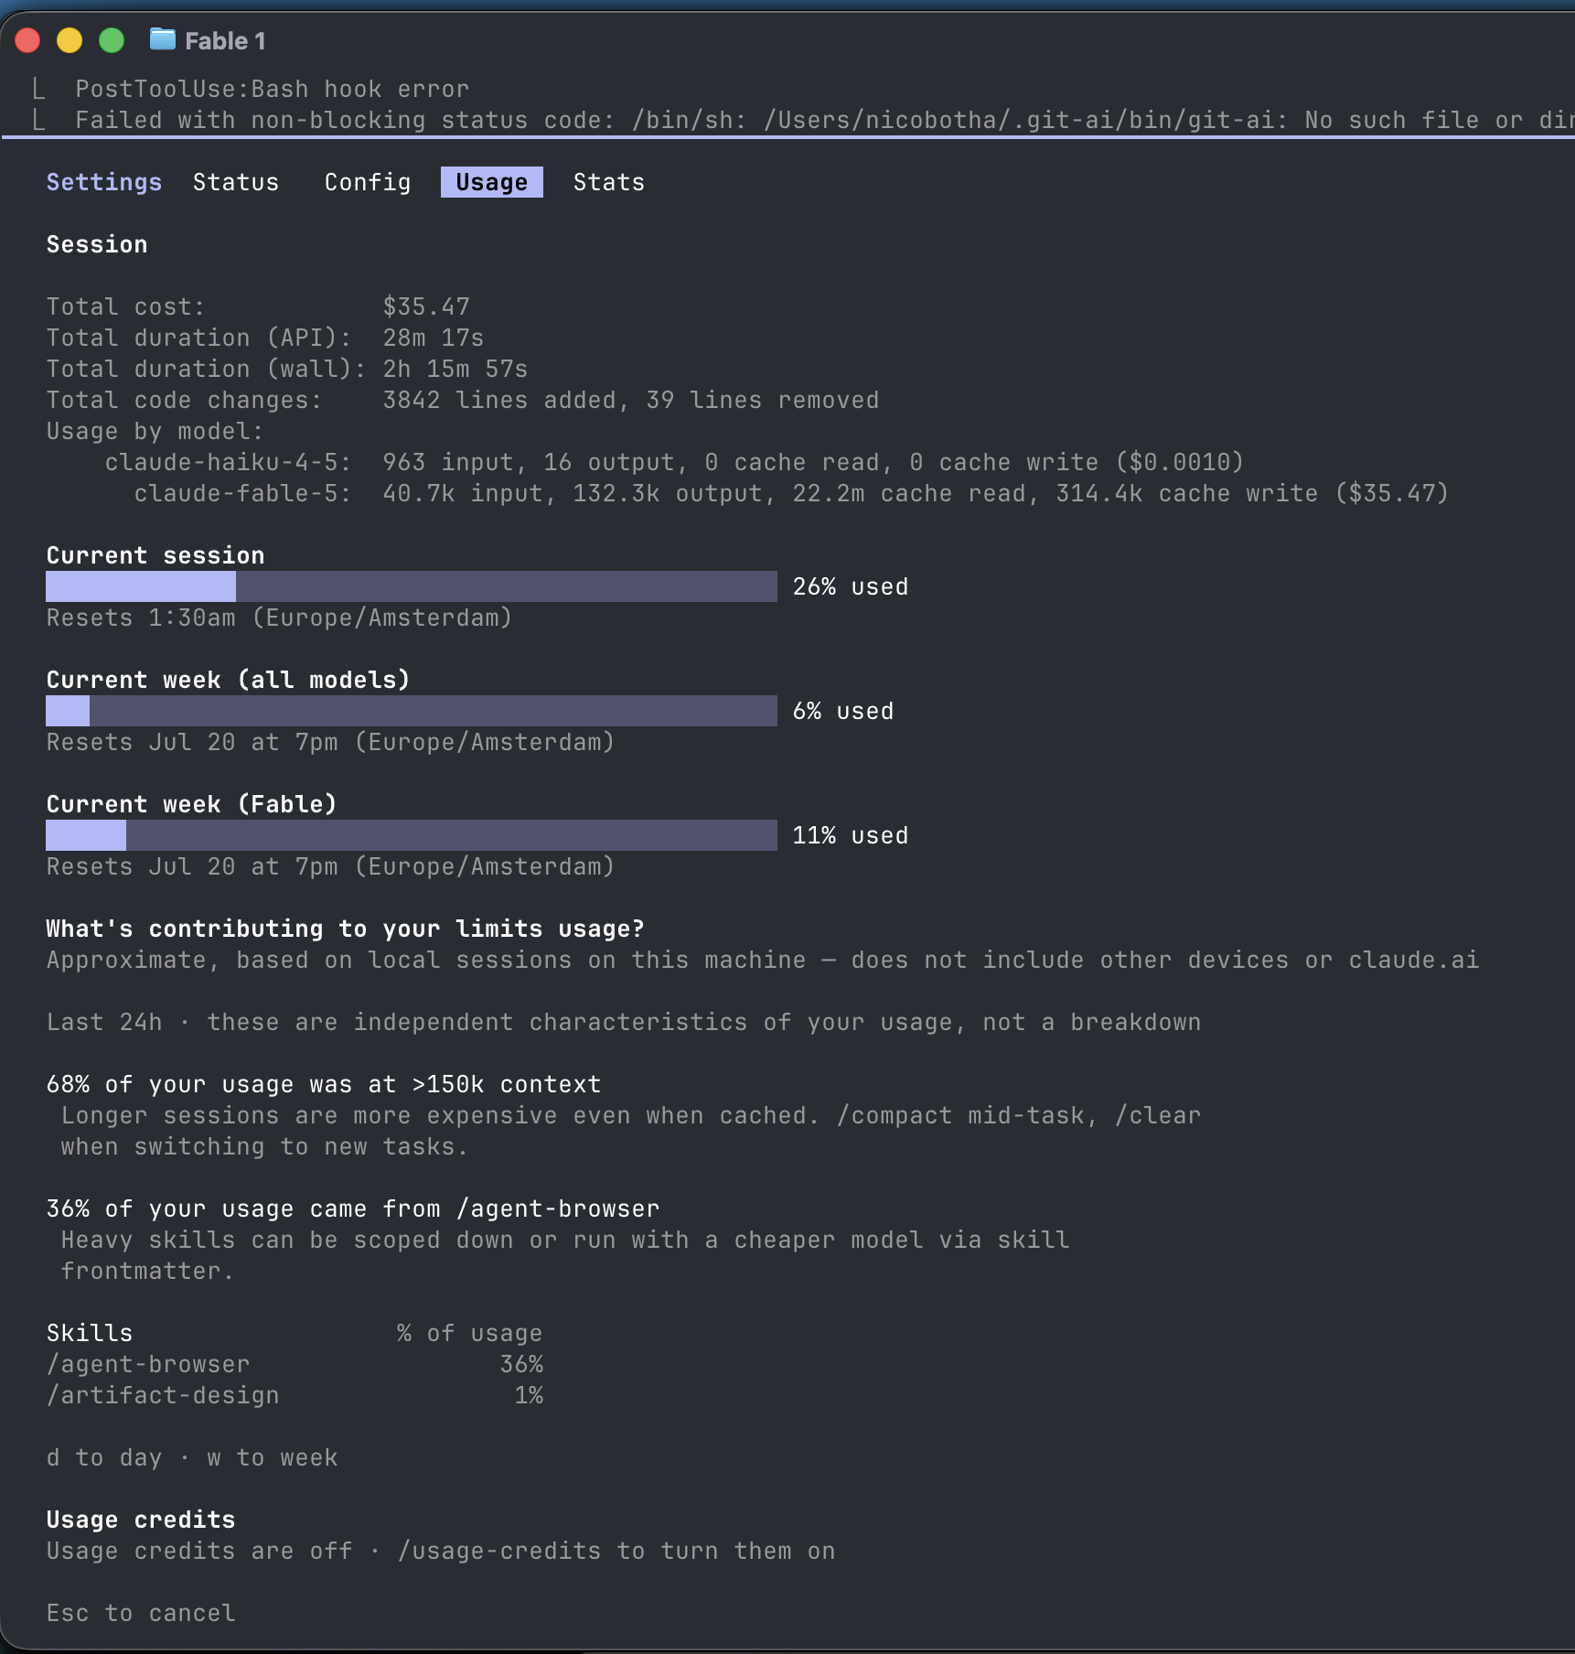1575x1654 pixels.
Task: Select the Settings heading label
Action: (x=104, y=182)
